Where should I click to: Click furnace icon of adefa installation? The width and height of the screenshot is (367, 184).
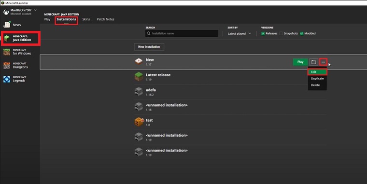coord(139,92)
